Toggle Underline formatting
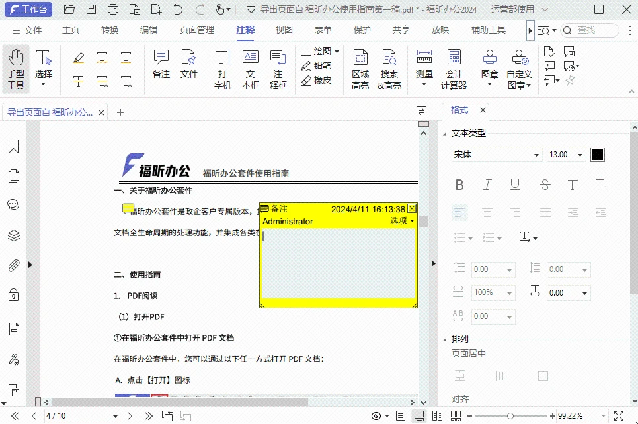Image resolution: width=638 pixels, height=424 pixels. point(515,185)
